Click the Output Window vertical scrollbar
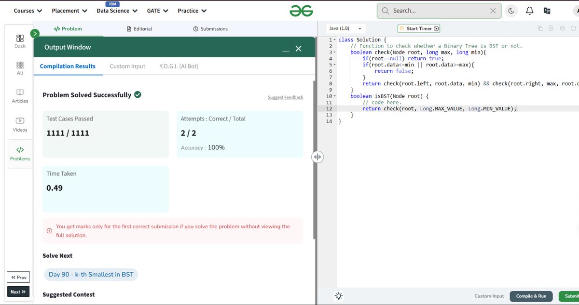Viewport: 579px width, 305px height. (315, 159)
